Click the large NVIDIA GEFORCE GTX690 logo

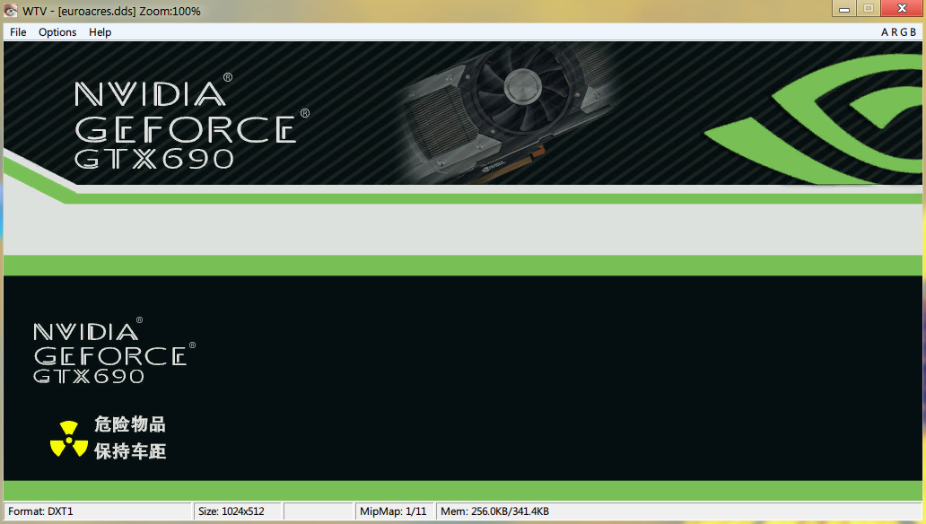pyautogui.click(x=192, y=122)
